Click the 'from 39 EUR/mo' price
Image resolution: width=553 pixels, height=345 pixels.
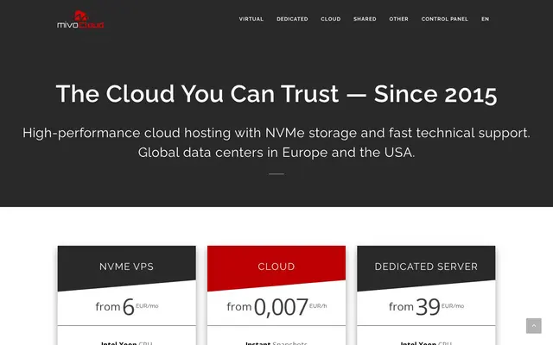pos(426,307)
